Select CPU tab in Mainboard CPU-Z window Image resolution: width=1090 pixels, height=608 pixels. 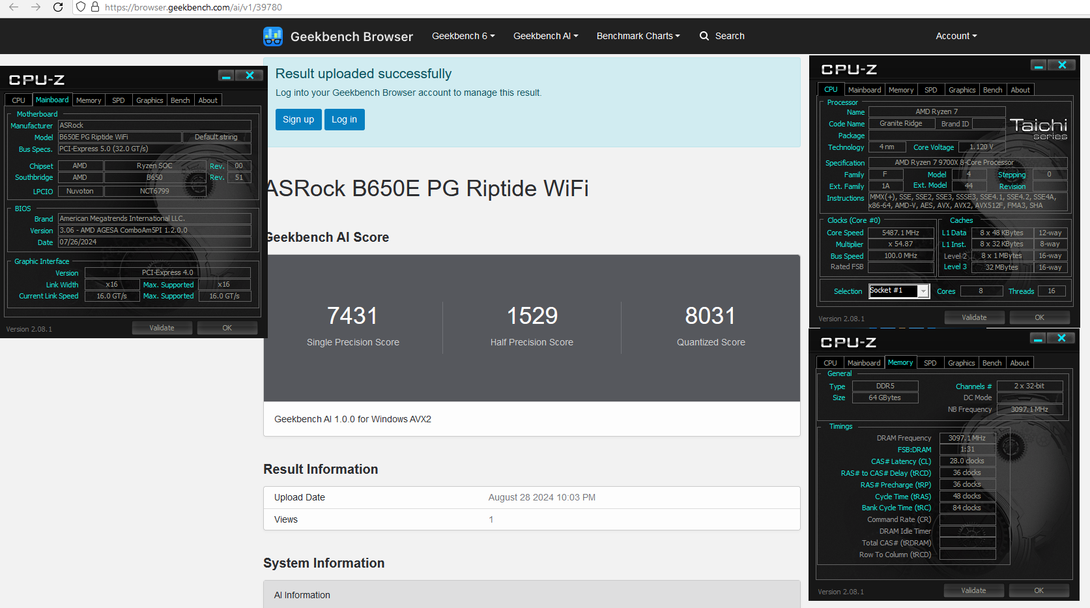(x=18, y=100)
